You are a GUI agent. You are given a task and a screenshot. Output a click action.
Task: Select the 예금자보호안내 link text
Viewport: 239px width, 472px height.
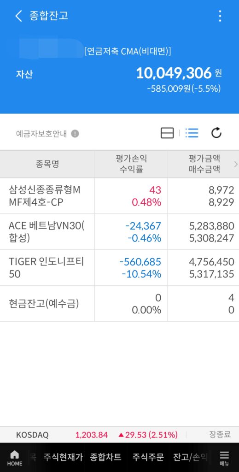pos(41,134)
